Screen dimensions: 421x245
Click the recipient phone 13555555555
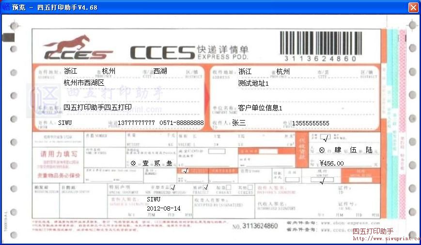coord(311,123)
